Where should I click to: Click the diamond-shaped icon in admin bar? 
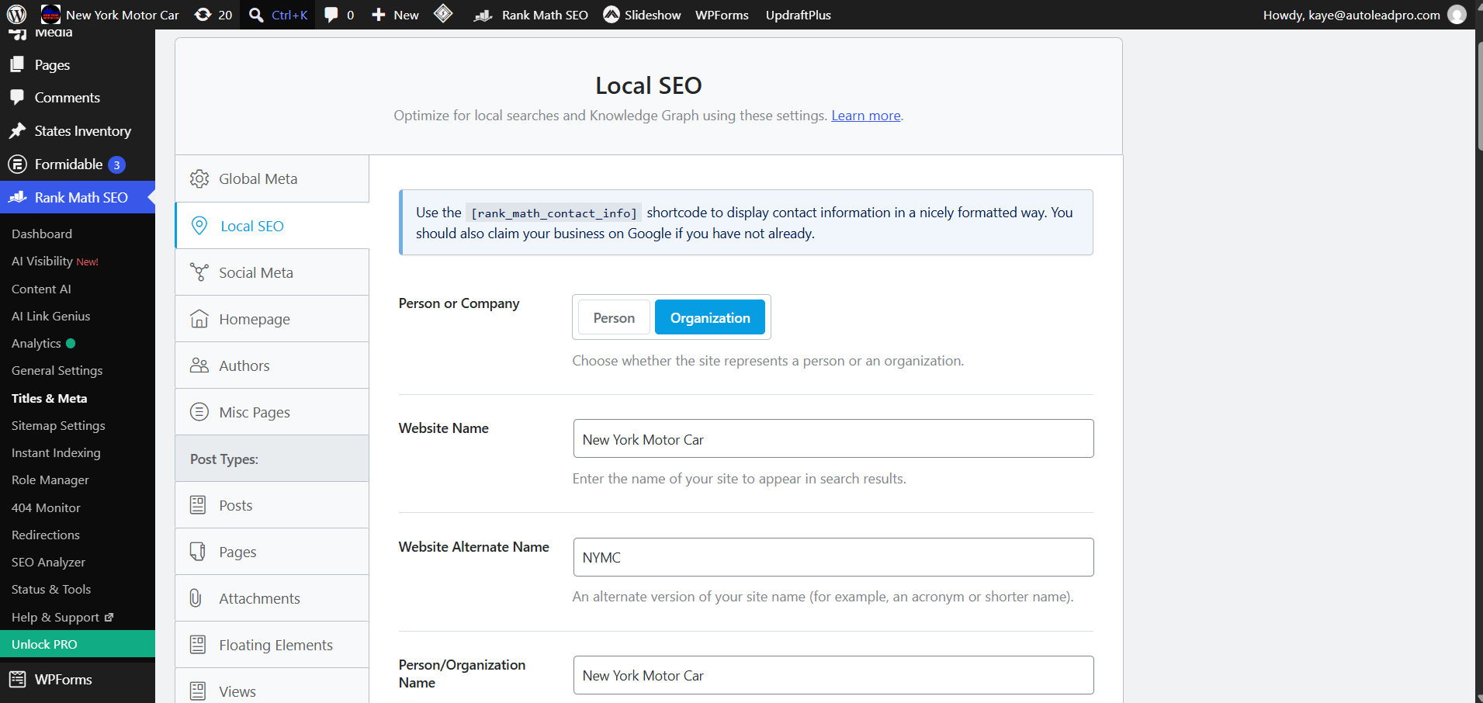pos(443,14)
